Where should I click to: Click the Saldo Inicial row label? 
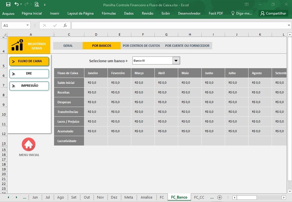[x=69, y=83]
